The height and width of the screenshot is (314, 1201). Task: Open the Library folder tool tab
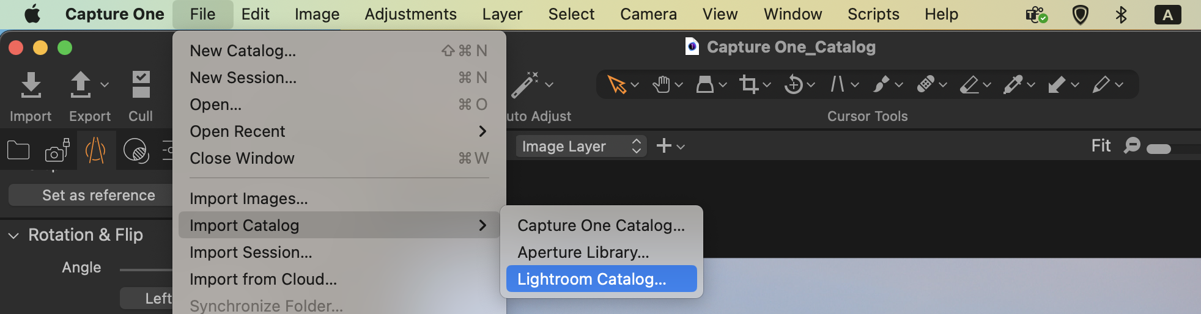pyautogui.click(x=18, y=150)
